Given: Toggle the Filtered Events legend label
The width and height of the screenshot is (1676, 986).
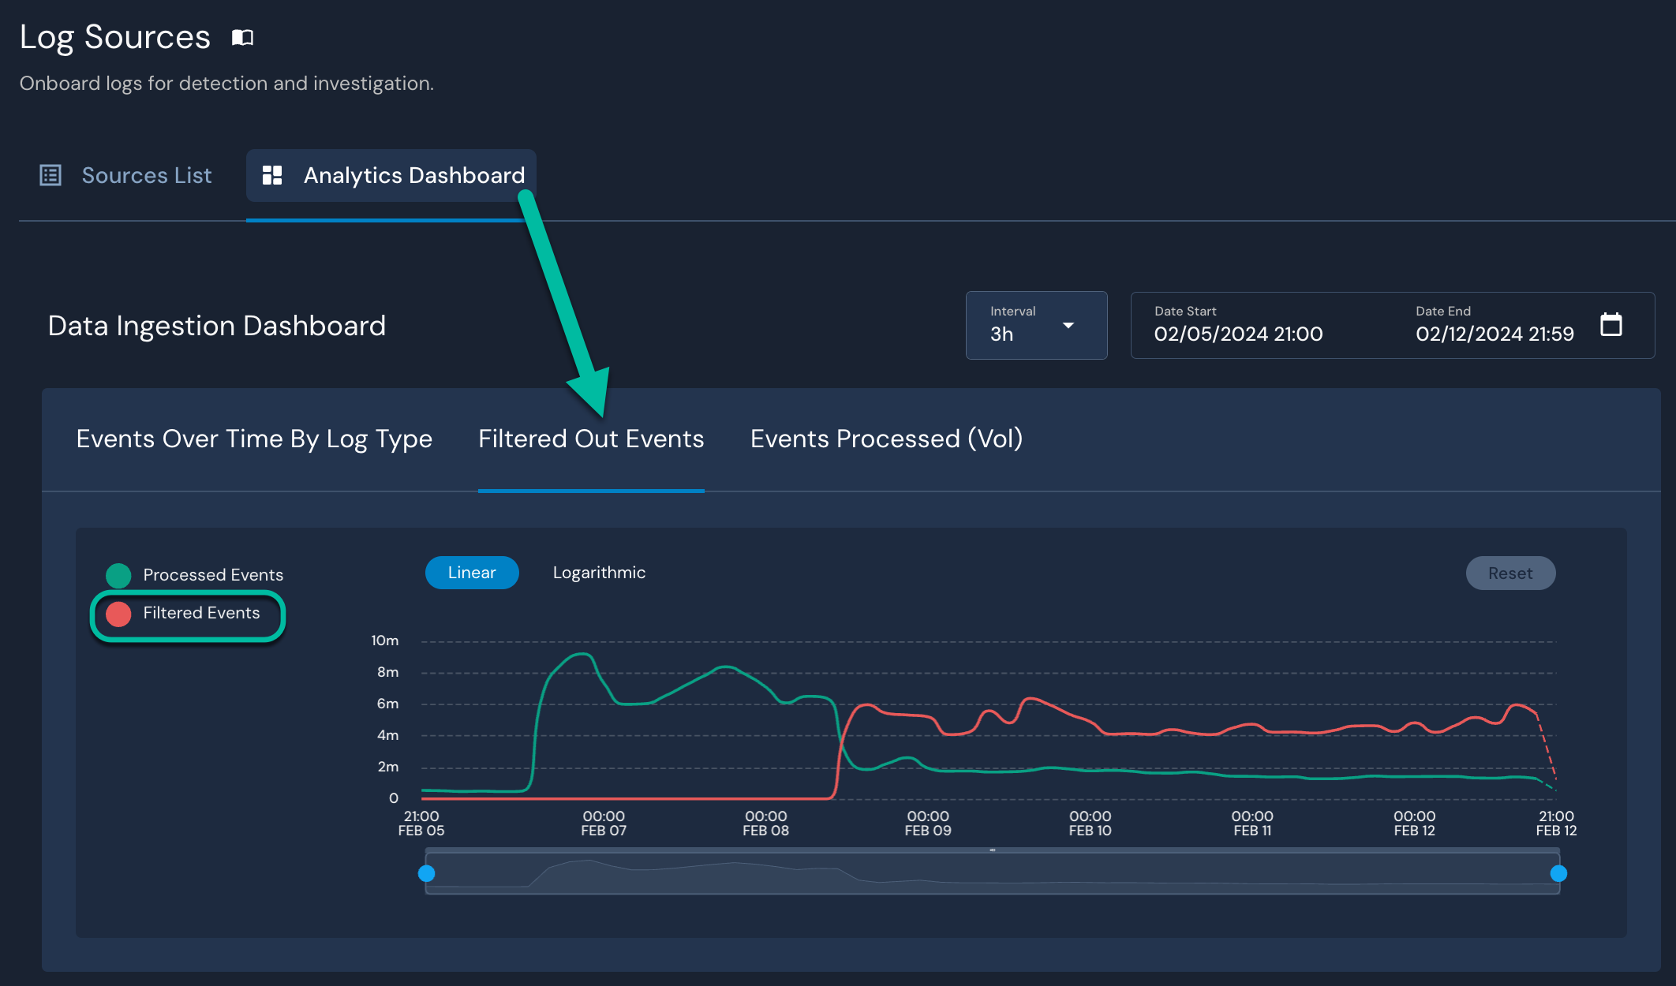Looking at the screenshot, I should pyautogui.click(x=201, y=613).
